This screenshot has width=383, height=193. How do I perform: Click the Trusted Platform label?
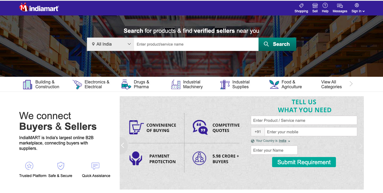click(33, 176)
